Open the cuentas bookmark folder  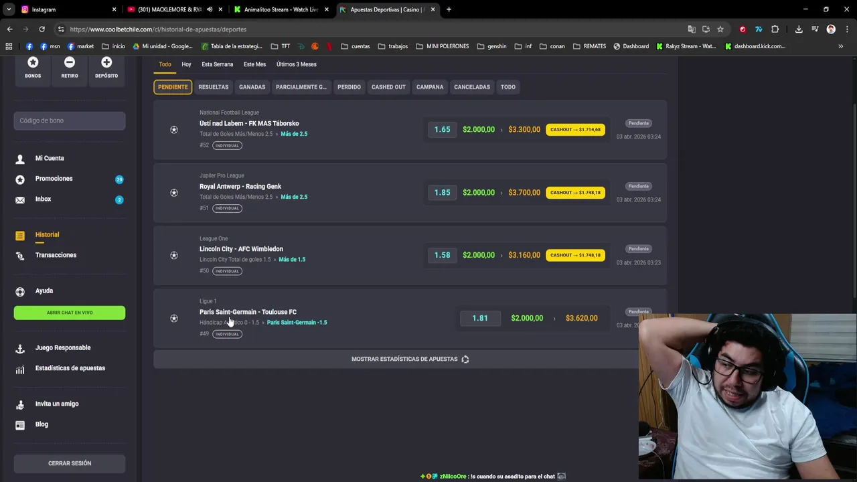pos(355,46)
